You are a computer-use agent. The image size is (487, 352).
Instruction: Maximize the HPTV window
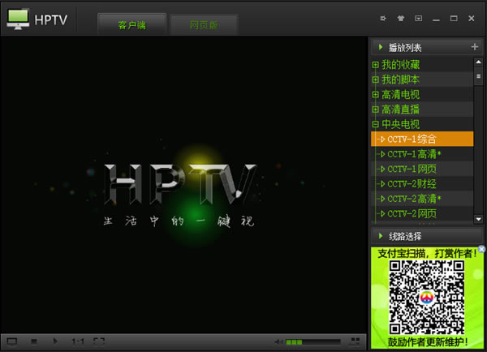(x=454, y=19)
